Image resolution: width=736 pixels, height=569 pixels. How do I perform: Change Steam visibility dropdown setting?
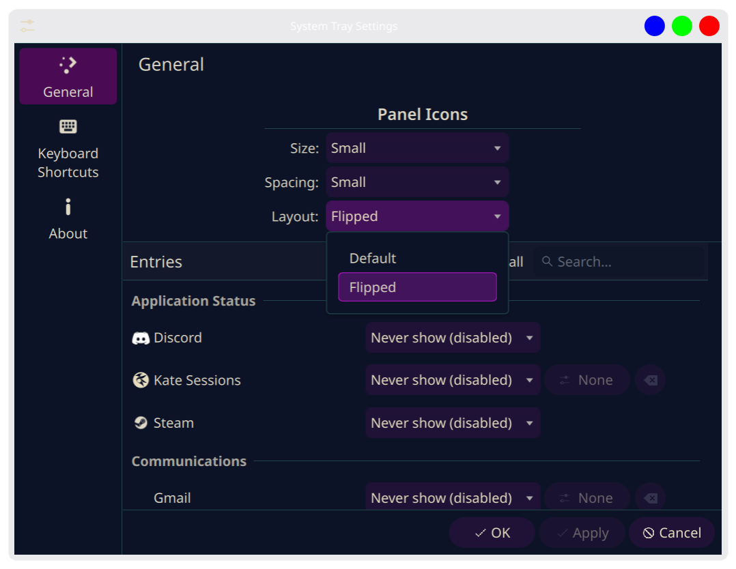453,423
